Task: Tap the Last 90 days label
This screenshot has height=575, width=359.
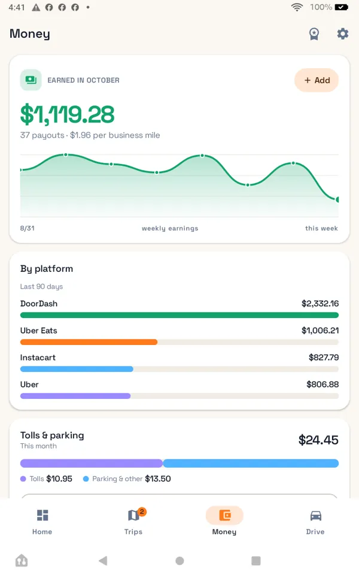Action: point(41,286)
